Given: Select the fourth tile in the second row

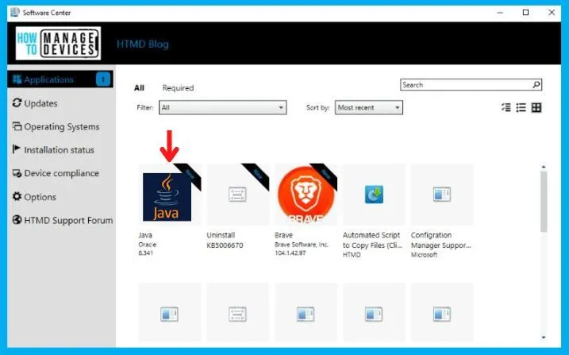Looking at the screenshot, I should [374, 314].
